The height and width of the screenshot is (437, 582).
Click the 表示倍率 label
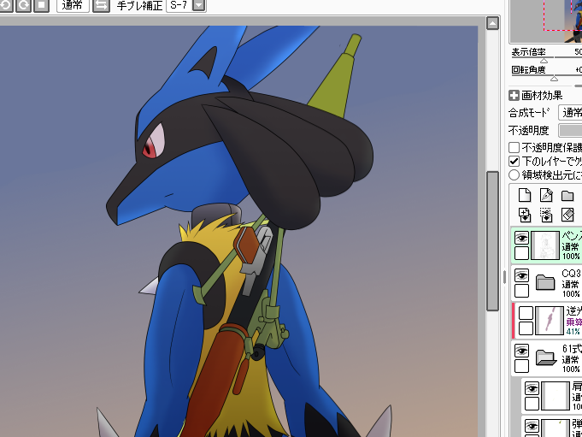click(528, 52)
